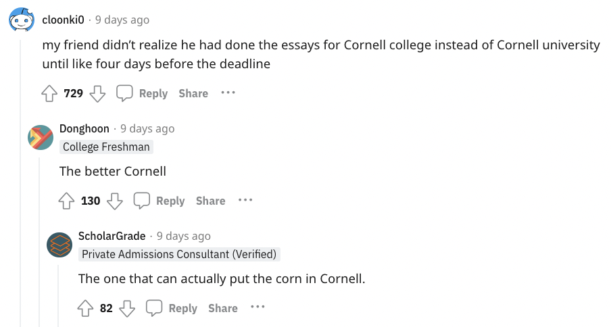Screen dimensions: 611x327
Task: Open Donghoon's profile avatar
Action: coord(41,137)
